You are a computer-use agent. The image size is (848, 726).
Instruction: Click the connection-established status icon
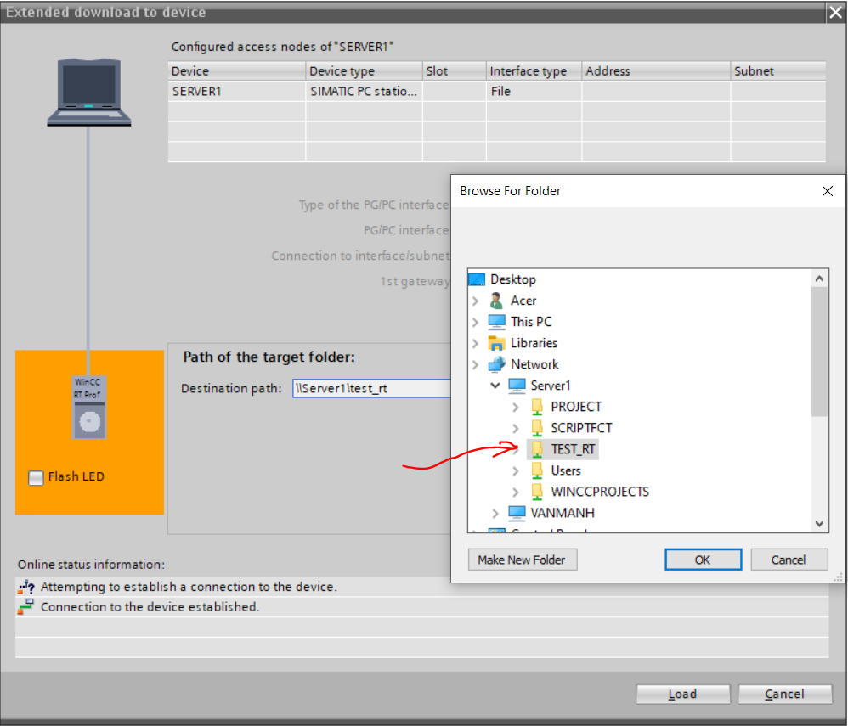(x=25, y=607)
